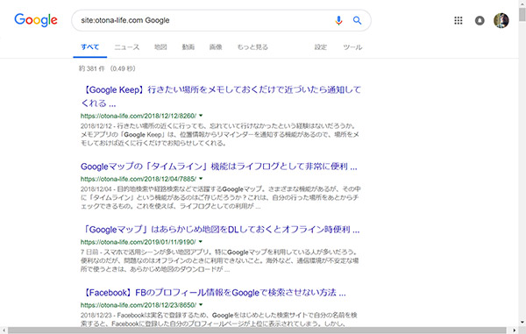The width and height of the screenshot is (526, 334).
Task: View notifications bell icon
Action: (x=480, y=20)
